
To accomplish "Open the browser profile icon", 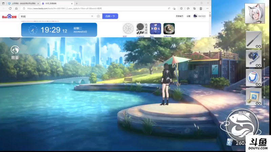I will 201,8.
